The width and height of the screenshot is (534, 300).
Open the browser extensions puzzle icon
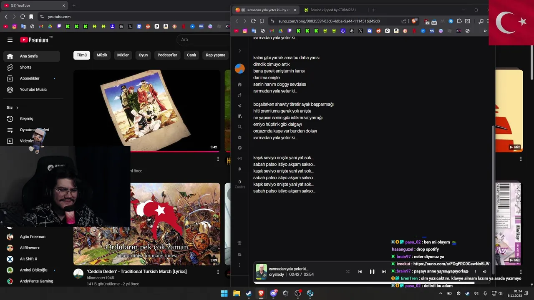point(459,21)
